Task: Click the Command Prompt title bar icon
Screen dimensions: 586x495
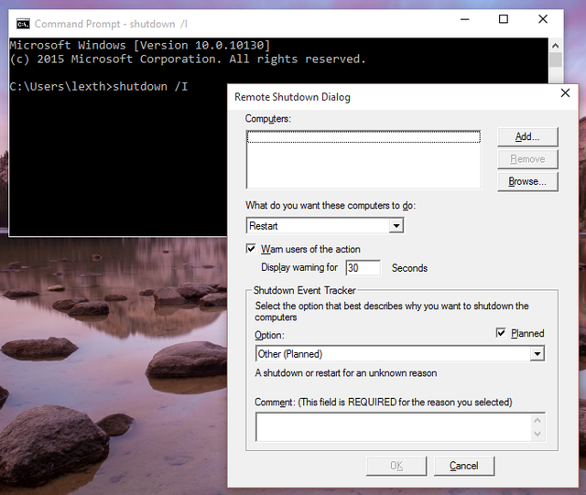Action: [23, 24]
